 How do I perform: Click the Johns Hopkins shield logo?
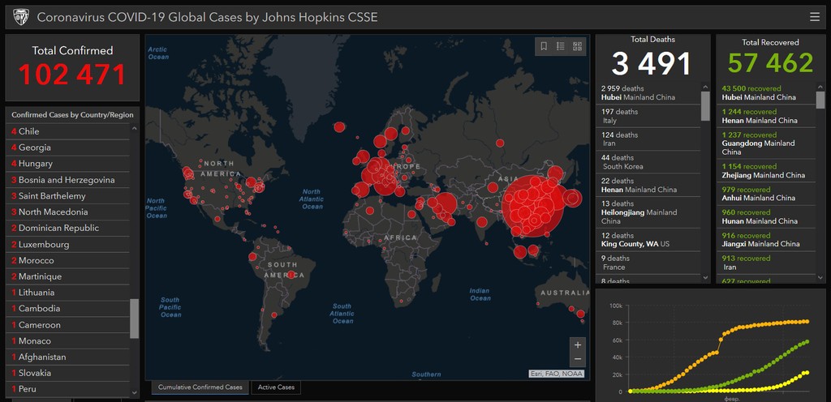pyautogui.click(x=21, y=17)
